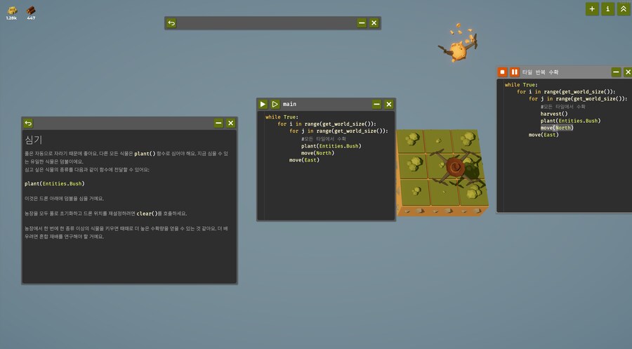Step through the main script
Image resolution: width=632 pixels, height=349 pixels.
[275, 104]
